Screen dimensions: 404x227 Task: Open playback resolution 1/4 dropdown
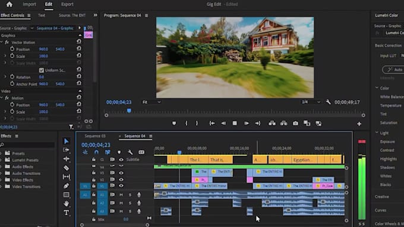click(x=311, y=102)
